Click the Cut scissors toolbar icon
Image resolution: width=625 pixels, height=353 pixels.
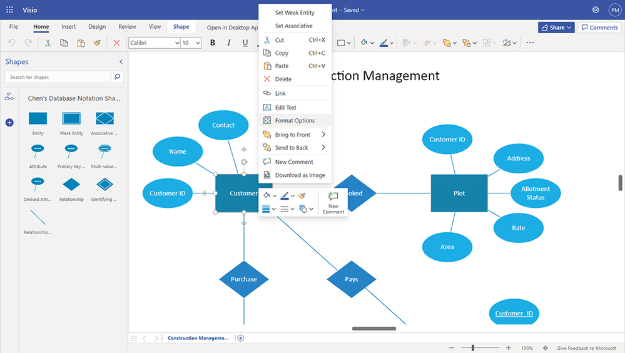[x=48, y=43]
